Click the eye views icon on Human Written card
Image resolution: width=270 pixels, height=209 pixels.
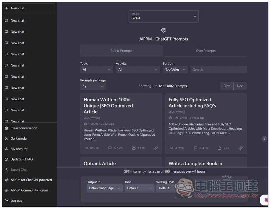tap(86, 148)
